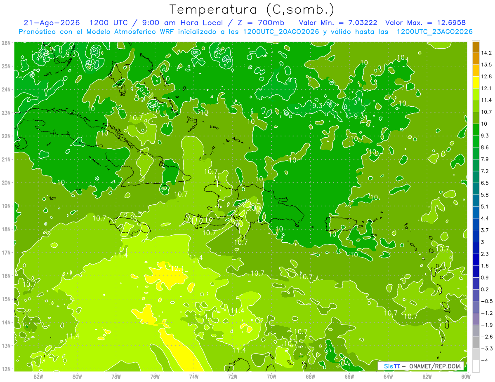Click the 17N latitude axis label
This screenshot has height=382, width=495.
(6, 252)
